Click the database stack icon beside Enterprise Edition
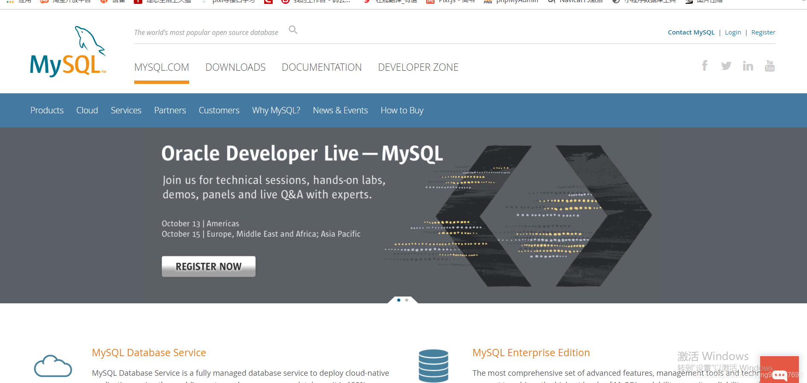The height and width of the screenshot is (383, 807). coord(433,366)
